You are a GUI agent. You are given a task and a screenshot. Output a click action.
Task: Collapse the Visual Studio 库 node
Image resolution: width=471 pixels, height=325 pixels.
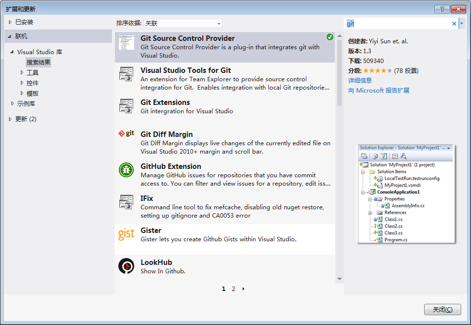tap(12, 52)
